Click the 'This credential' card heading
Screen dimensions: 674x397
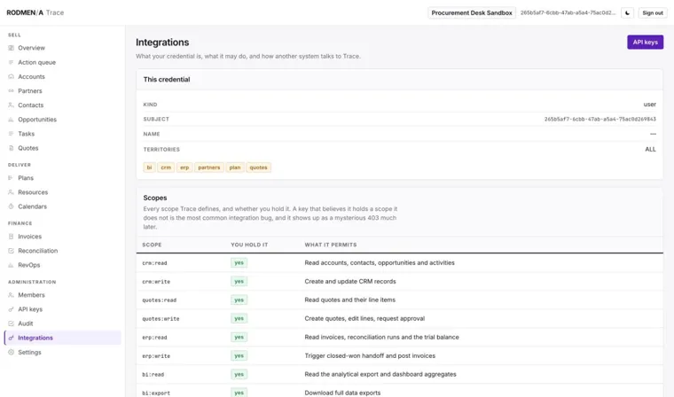(167, 80)
